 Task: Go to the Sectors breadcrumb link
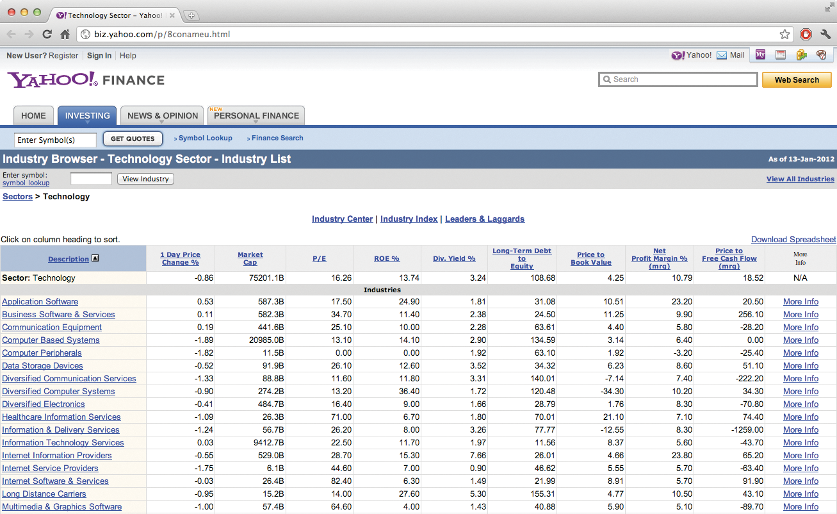coord(17,197)
